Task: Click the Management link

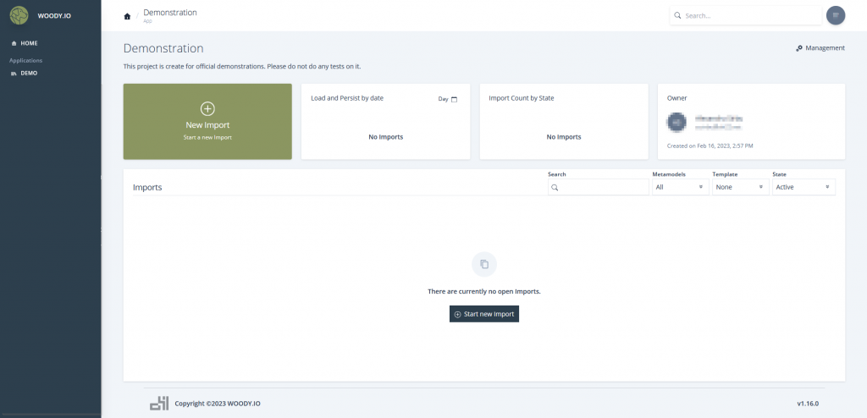Action: coord(825,48)
